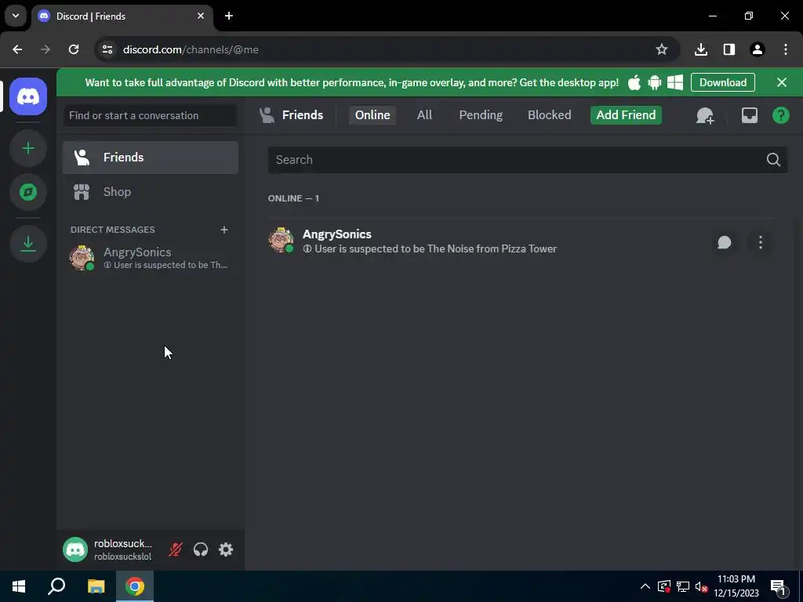
Task: Open Chrome downloads icon
Action: pos(700,49)
